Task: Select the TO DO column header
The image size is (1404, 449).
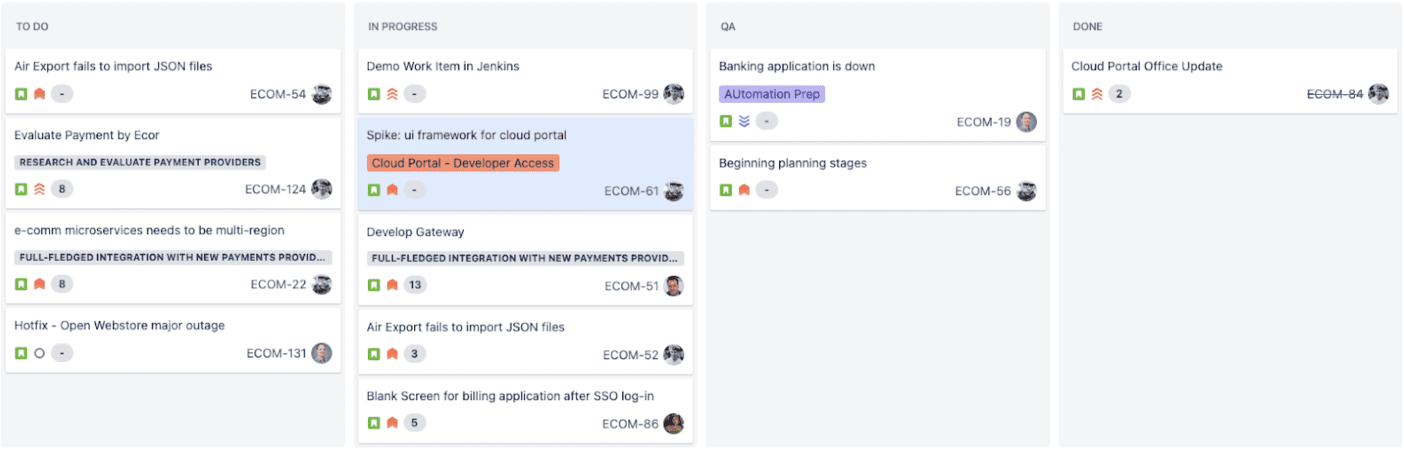Action: click(33, 27)
